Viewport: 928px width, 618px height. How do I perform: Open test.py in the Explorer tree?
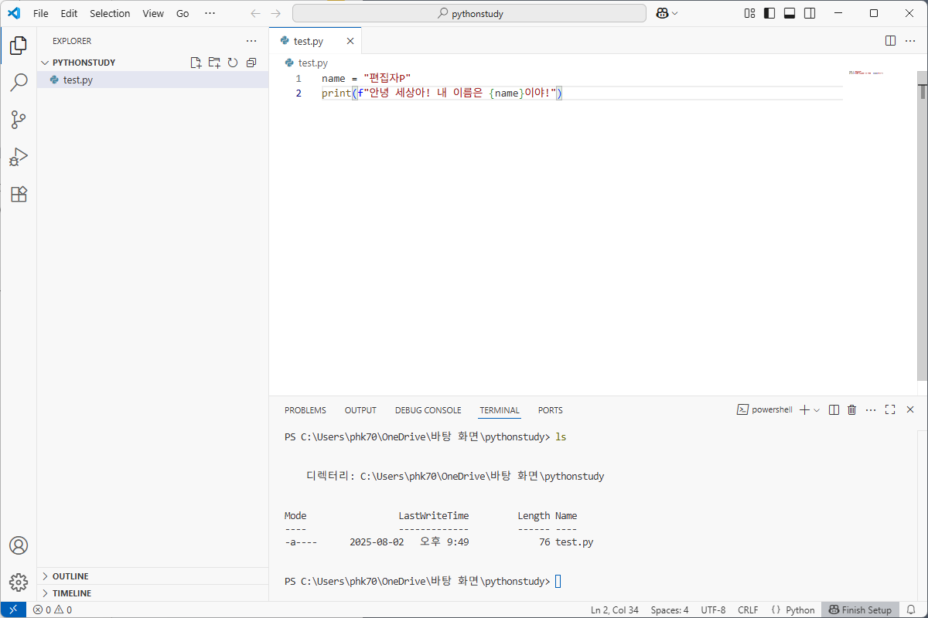tap(153, 80)
